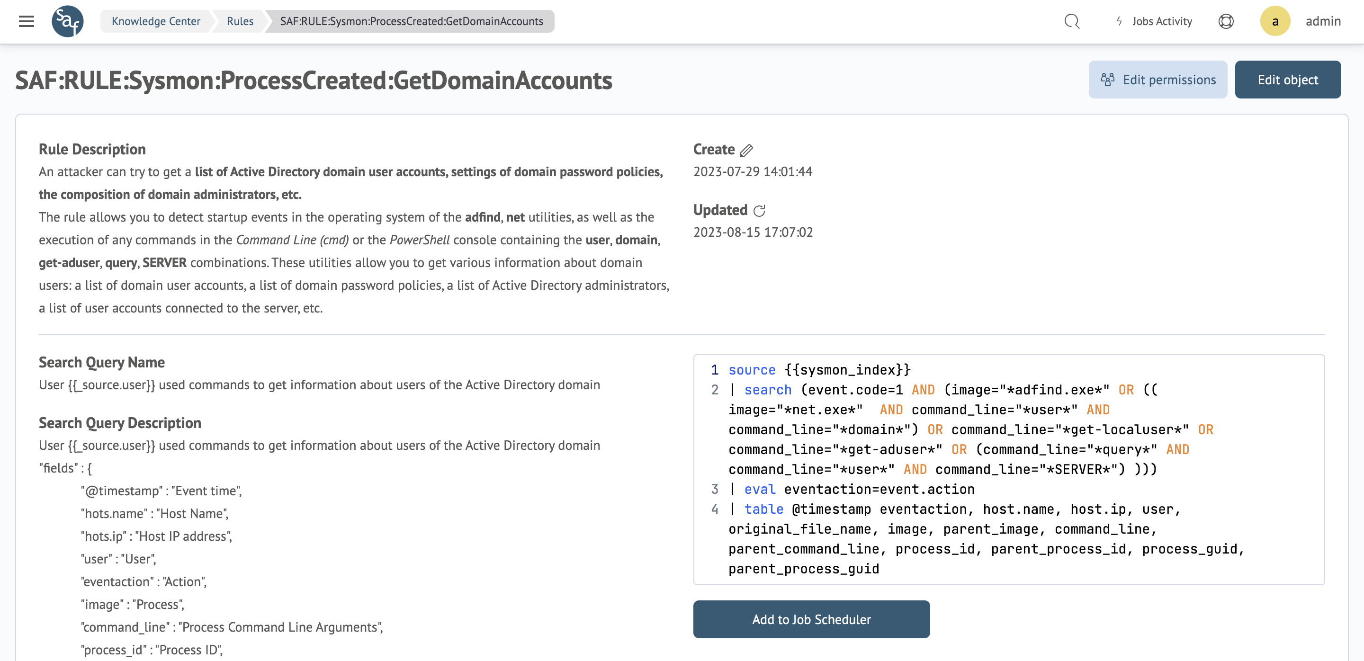The height and width of the screenshot is (661, 1364).
Task: Navigate to Rules breadcrumb
Action: [x=240, y=21]
